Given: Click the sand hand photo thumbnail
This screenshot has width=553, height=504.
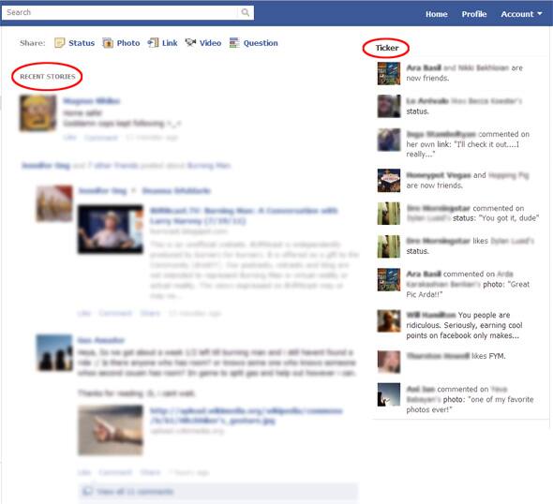Looking at the screenshot, I should [111, 430].
